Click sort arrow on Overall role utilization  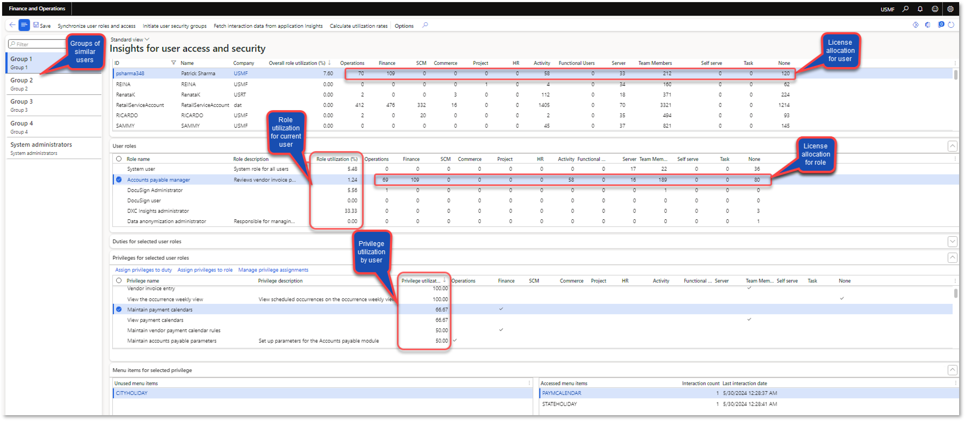click(x=330, y=63)
